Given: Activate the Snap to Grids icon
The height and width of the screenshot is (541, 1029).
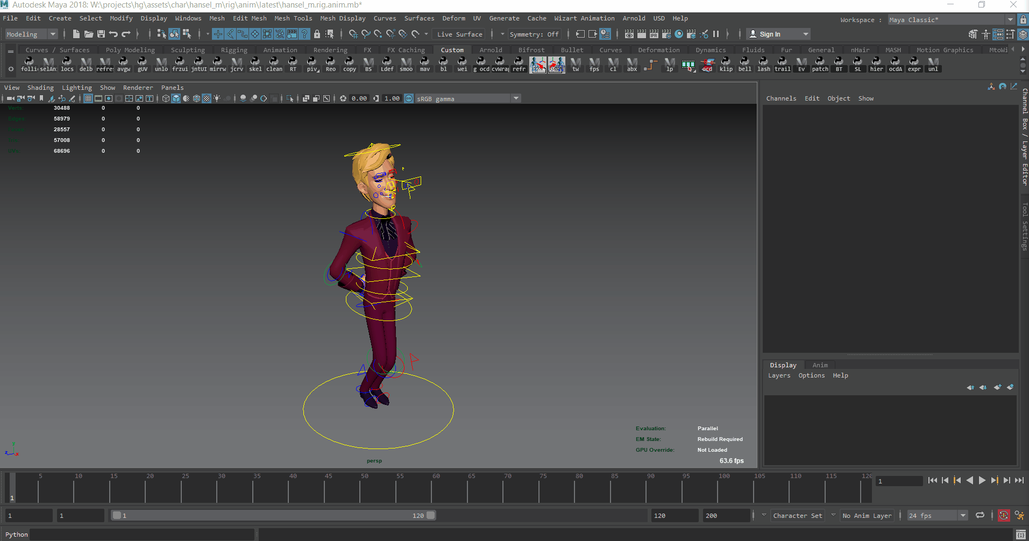Looking at the screenshot, I should [352, 34].
